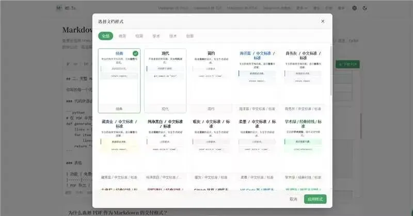Open the language globe icon in header
Image resolution: width=413 pixels, height=216 pixels.
pos(355,8)
